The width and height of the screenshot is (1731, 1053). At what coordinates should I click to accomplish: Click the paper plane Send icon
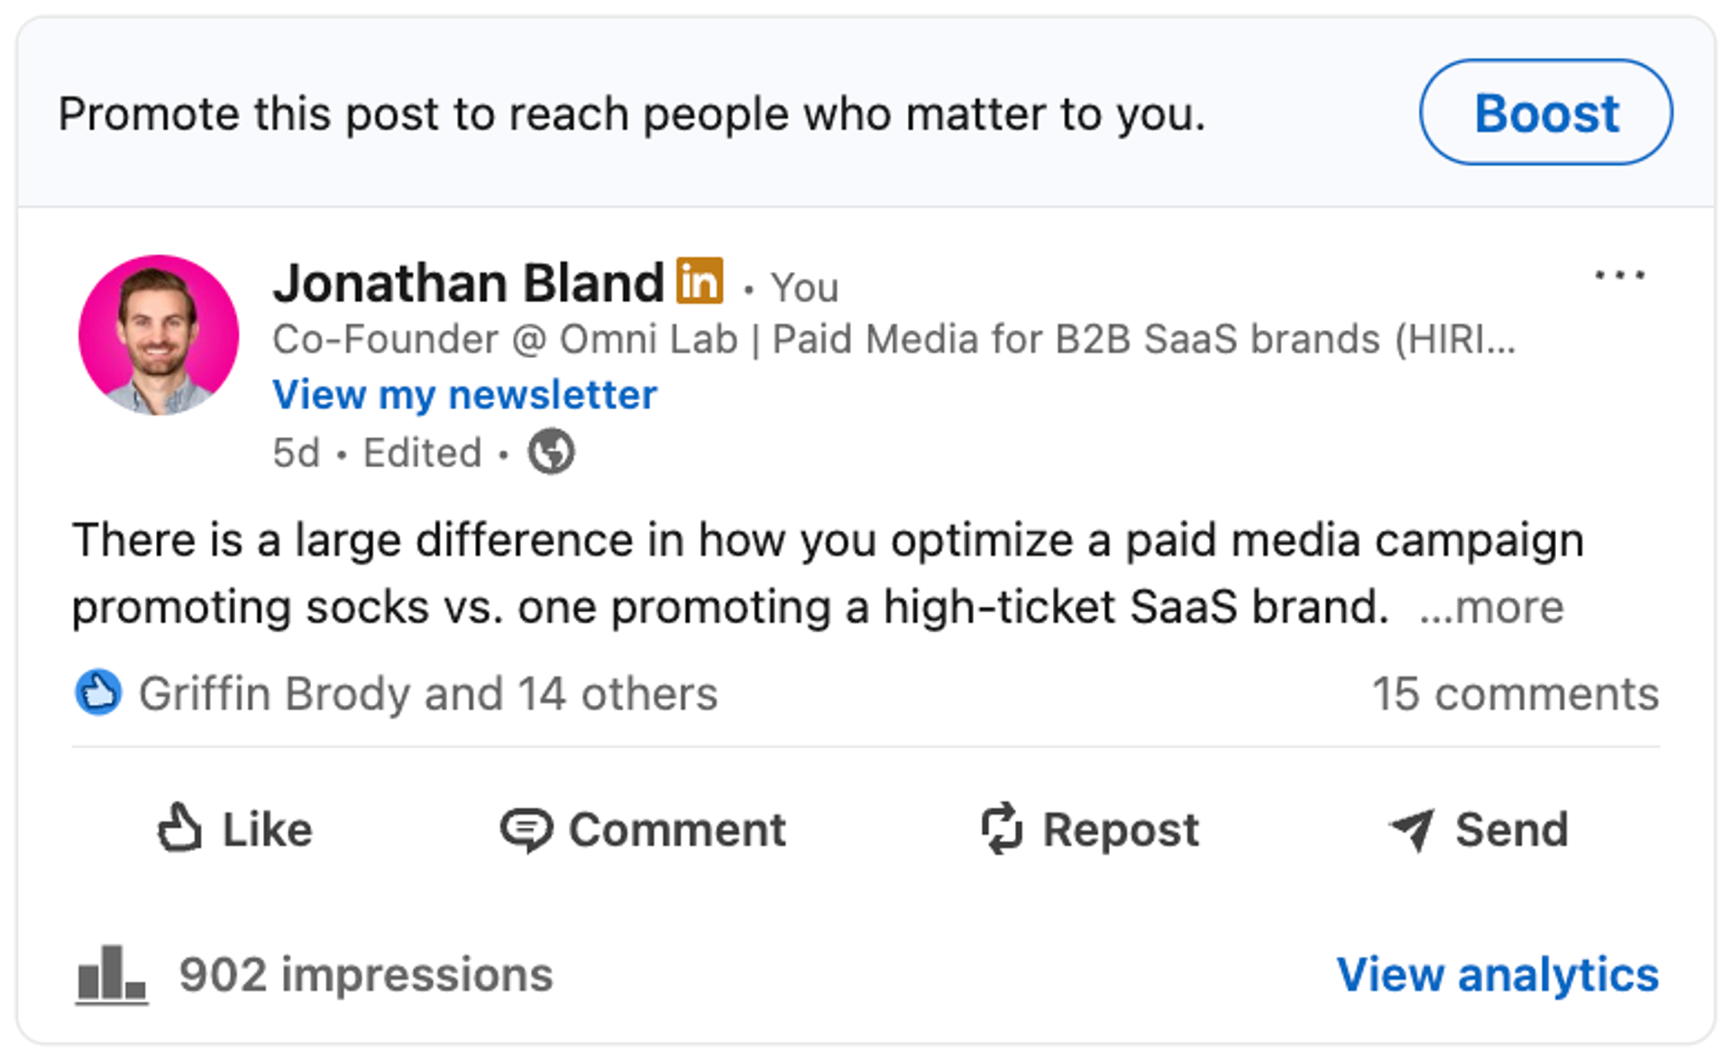click(1413, 829)
